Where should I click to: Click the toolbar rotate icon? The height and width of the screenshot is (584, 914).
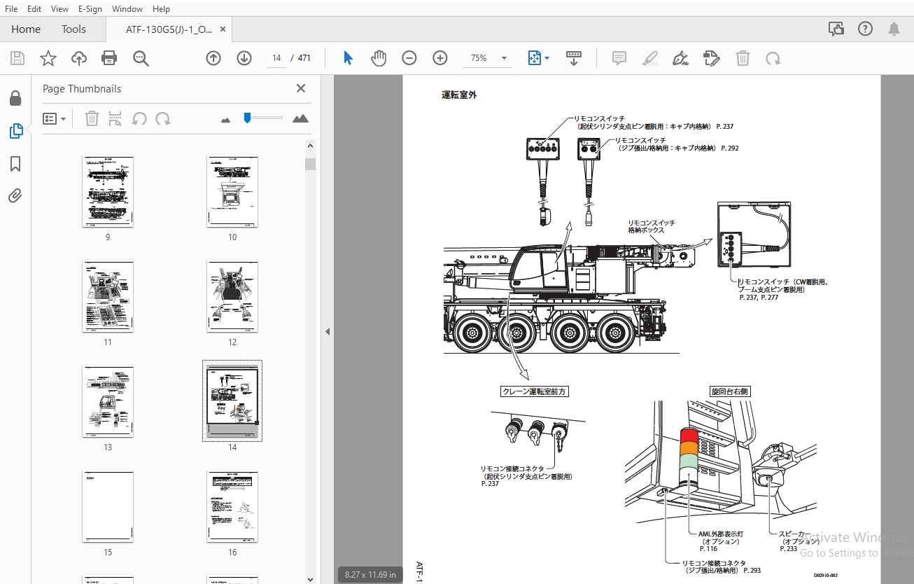click(773, 58)
